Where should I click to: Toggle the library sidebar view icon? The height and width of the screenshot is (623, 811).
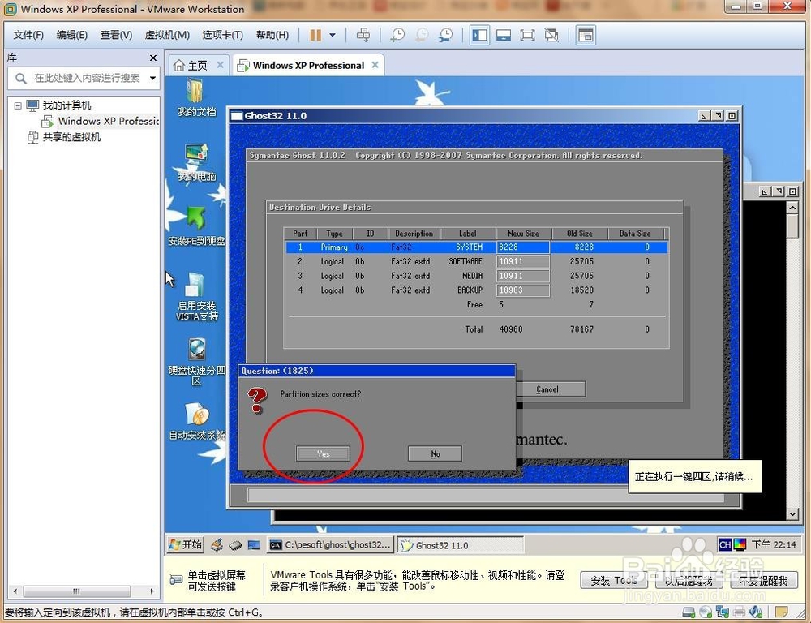(479, 35)
